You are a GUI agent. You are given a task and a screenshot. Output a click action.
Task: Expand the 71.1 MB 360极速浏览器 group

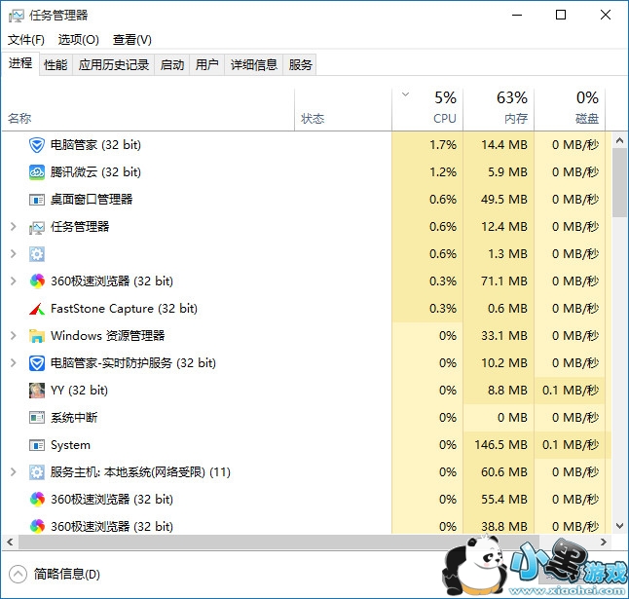pyautogui.click(x=14, y=281)
